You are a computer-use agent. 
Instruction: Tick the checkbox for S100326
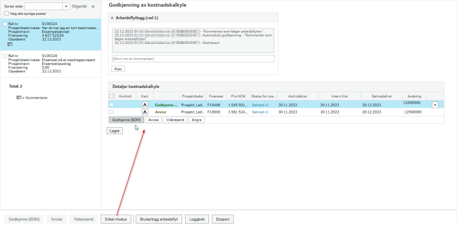(x=5, y=56)
